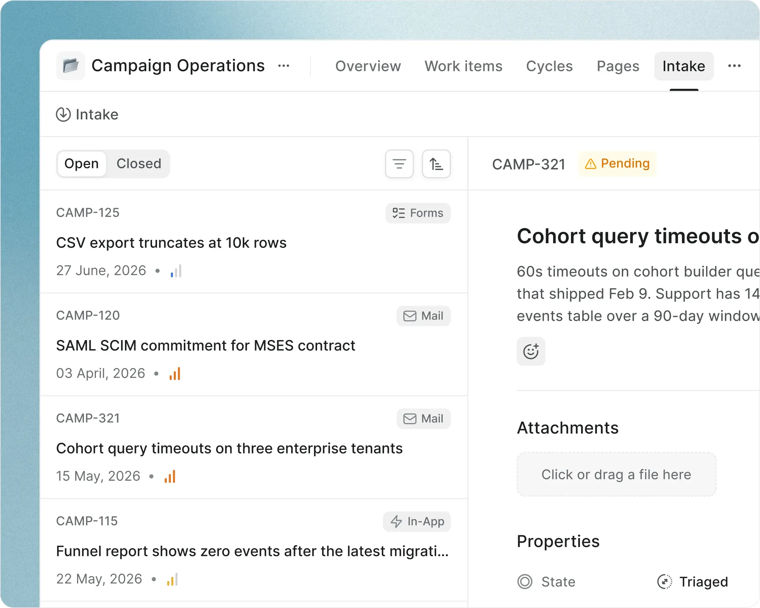Edit the Cohort query timeouts title
760x608 pixels.
(x=638, y=236)
